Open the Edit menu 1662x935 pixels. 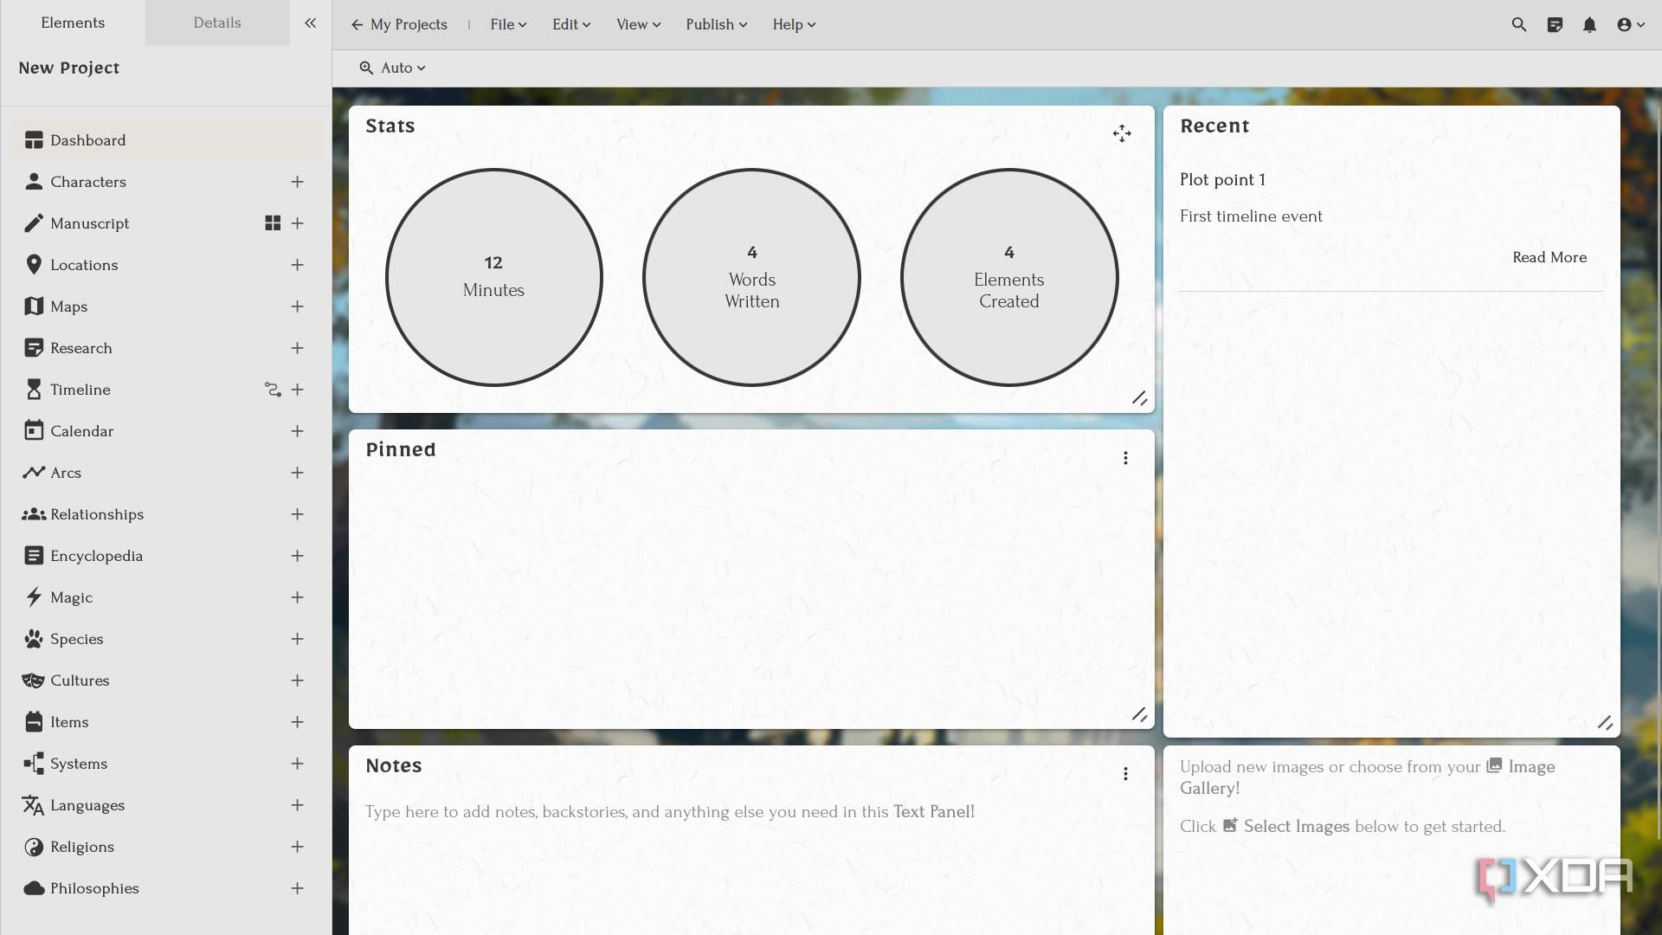click(571, 24)
